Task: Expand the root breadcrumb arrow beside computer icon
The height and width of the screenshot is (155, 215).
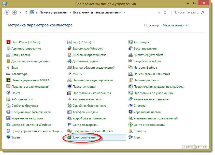Action: click(x=37, y=13)
